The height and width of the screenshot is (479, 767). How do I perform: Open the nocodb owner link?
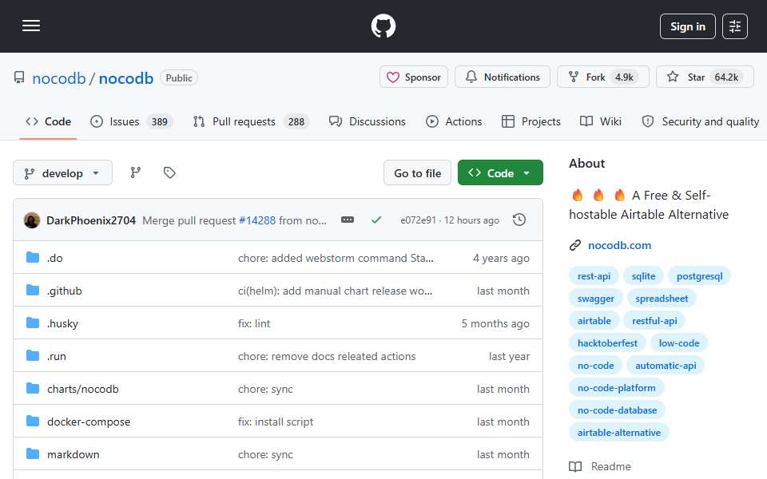click(x=58, y=78)
